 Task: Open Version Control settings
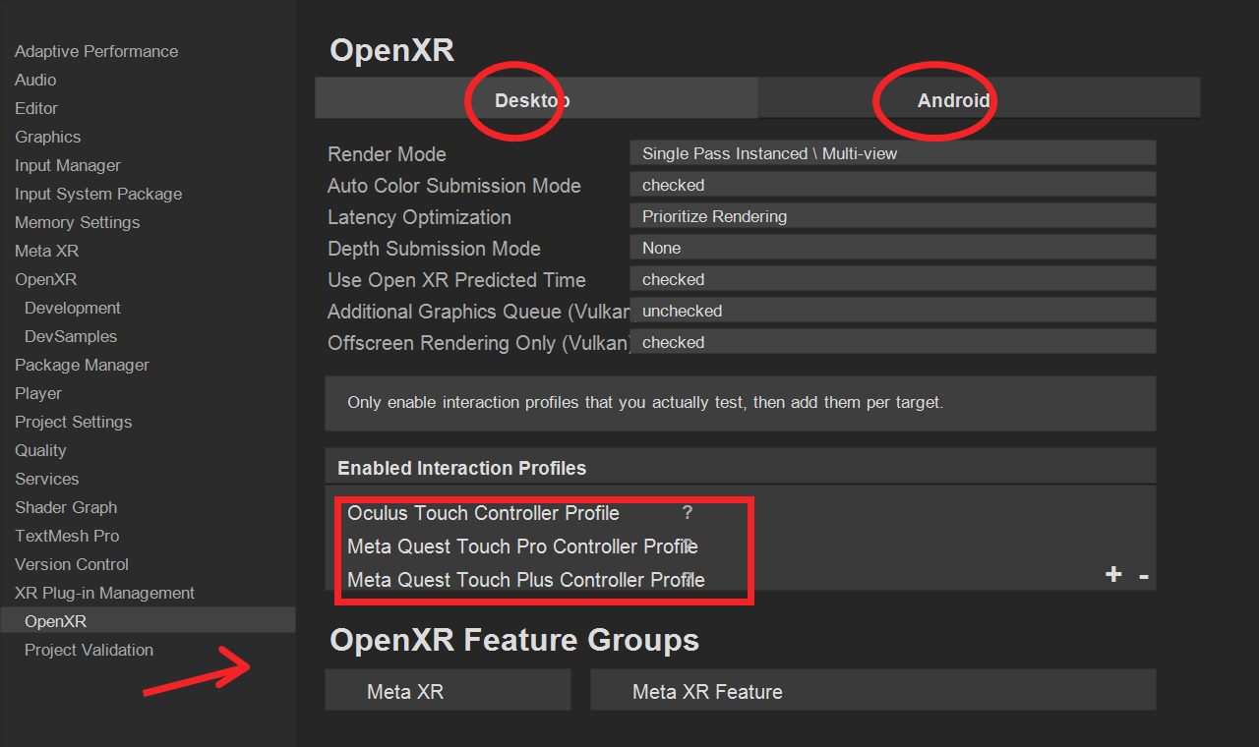point(72,564)
